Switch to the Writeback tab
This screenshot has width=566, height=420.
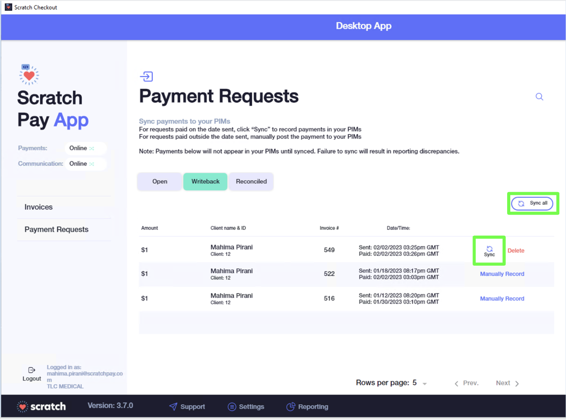click(x=205, y=182)
